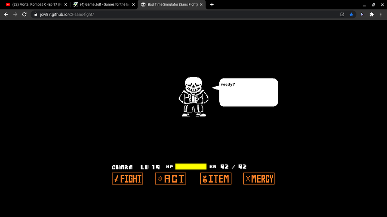
Task: View site information via lock icon
Action: tap(36, 15)
